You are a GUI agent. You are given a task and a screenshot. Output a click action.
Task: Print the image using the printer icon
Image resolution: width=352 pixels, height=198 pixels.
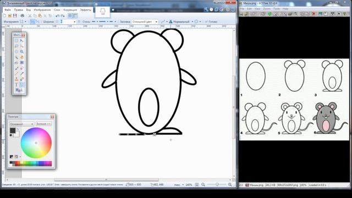(22, 16)
